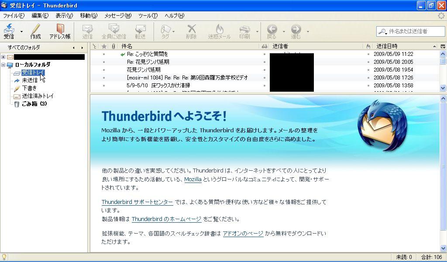
Task: Click message list scroll down arrow
Action: click(x=443, y=88)
